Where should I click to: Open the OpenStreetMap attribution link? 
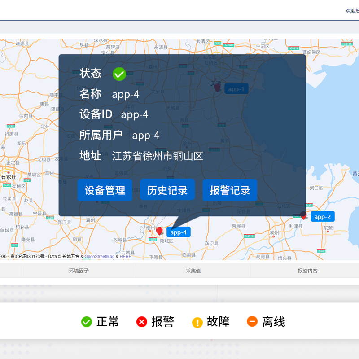100,257
